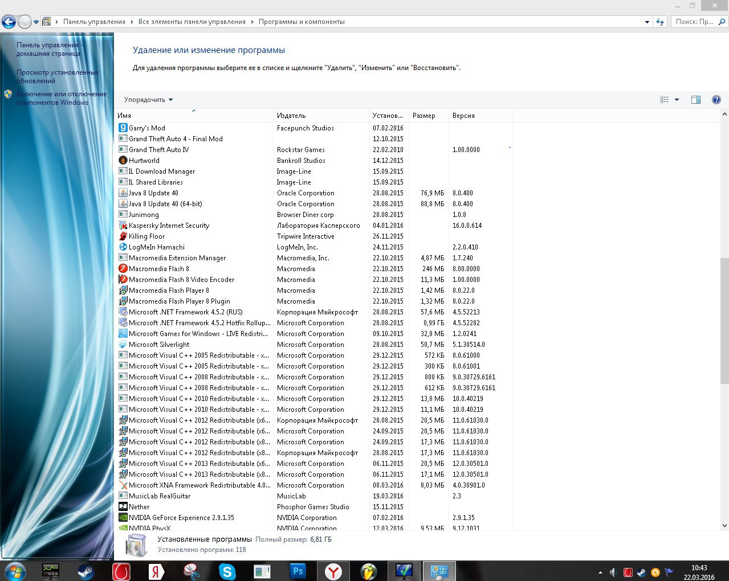Select the MusicLab RealGuitar entry

(314, 496)
